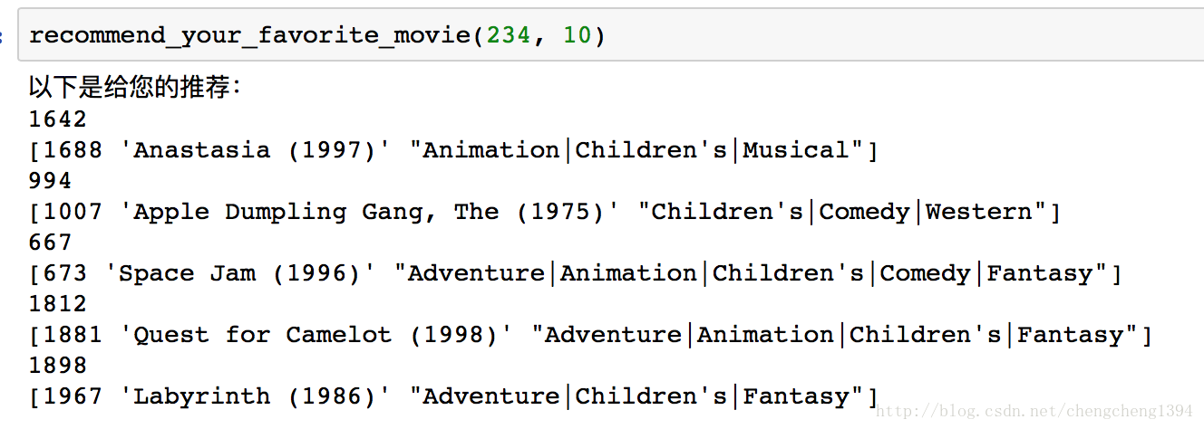Click the 'Apple Dumpling Gang, The (1975)' title

point(370,212)
